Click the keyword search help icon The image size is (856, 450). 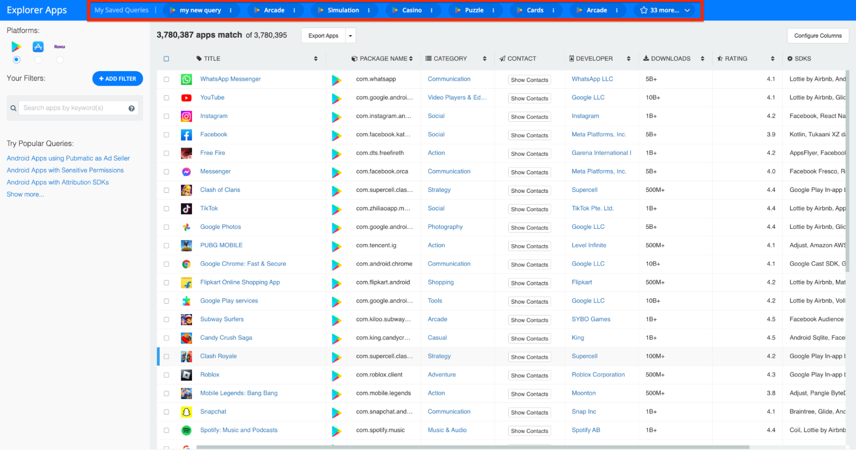(x=131, y=108)
